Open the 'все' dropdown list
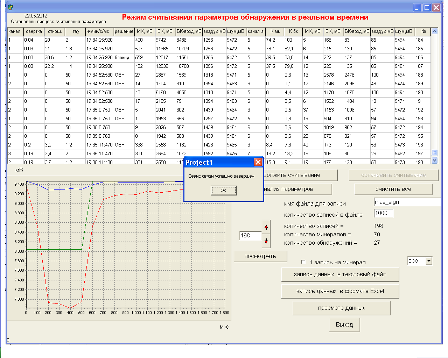Viewport: 448px width, 358px height. pos(429,261)
